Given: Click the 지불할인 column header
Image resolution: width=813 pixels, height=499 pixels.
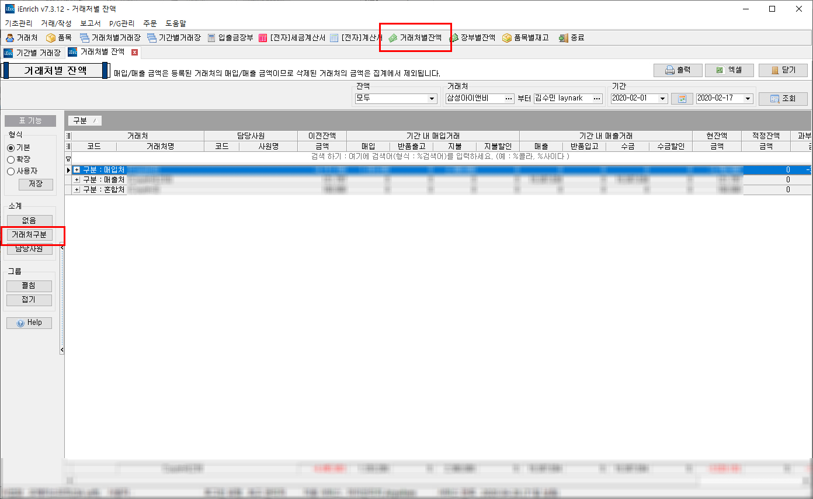Looking at the screenshot, I should (498, 147).
